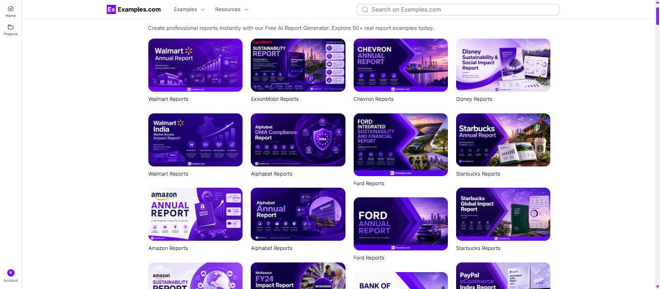Click the Examples.com Ex logo
The width and height of the screenshot is (660, 289).
pos(111,9)
